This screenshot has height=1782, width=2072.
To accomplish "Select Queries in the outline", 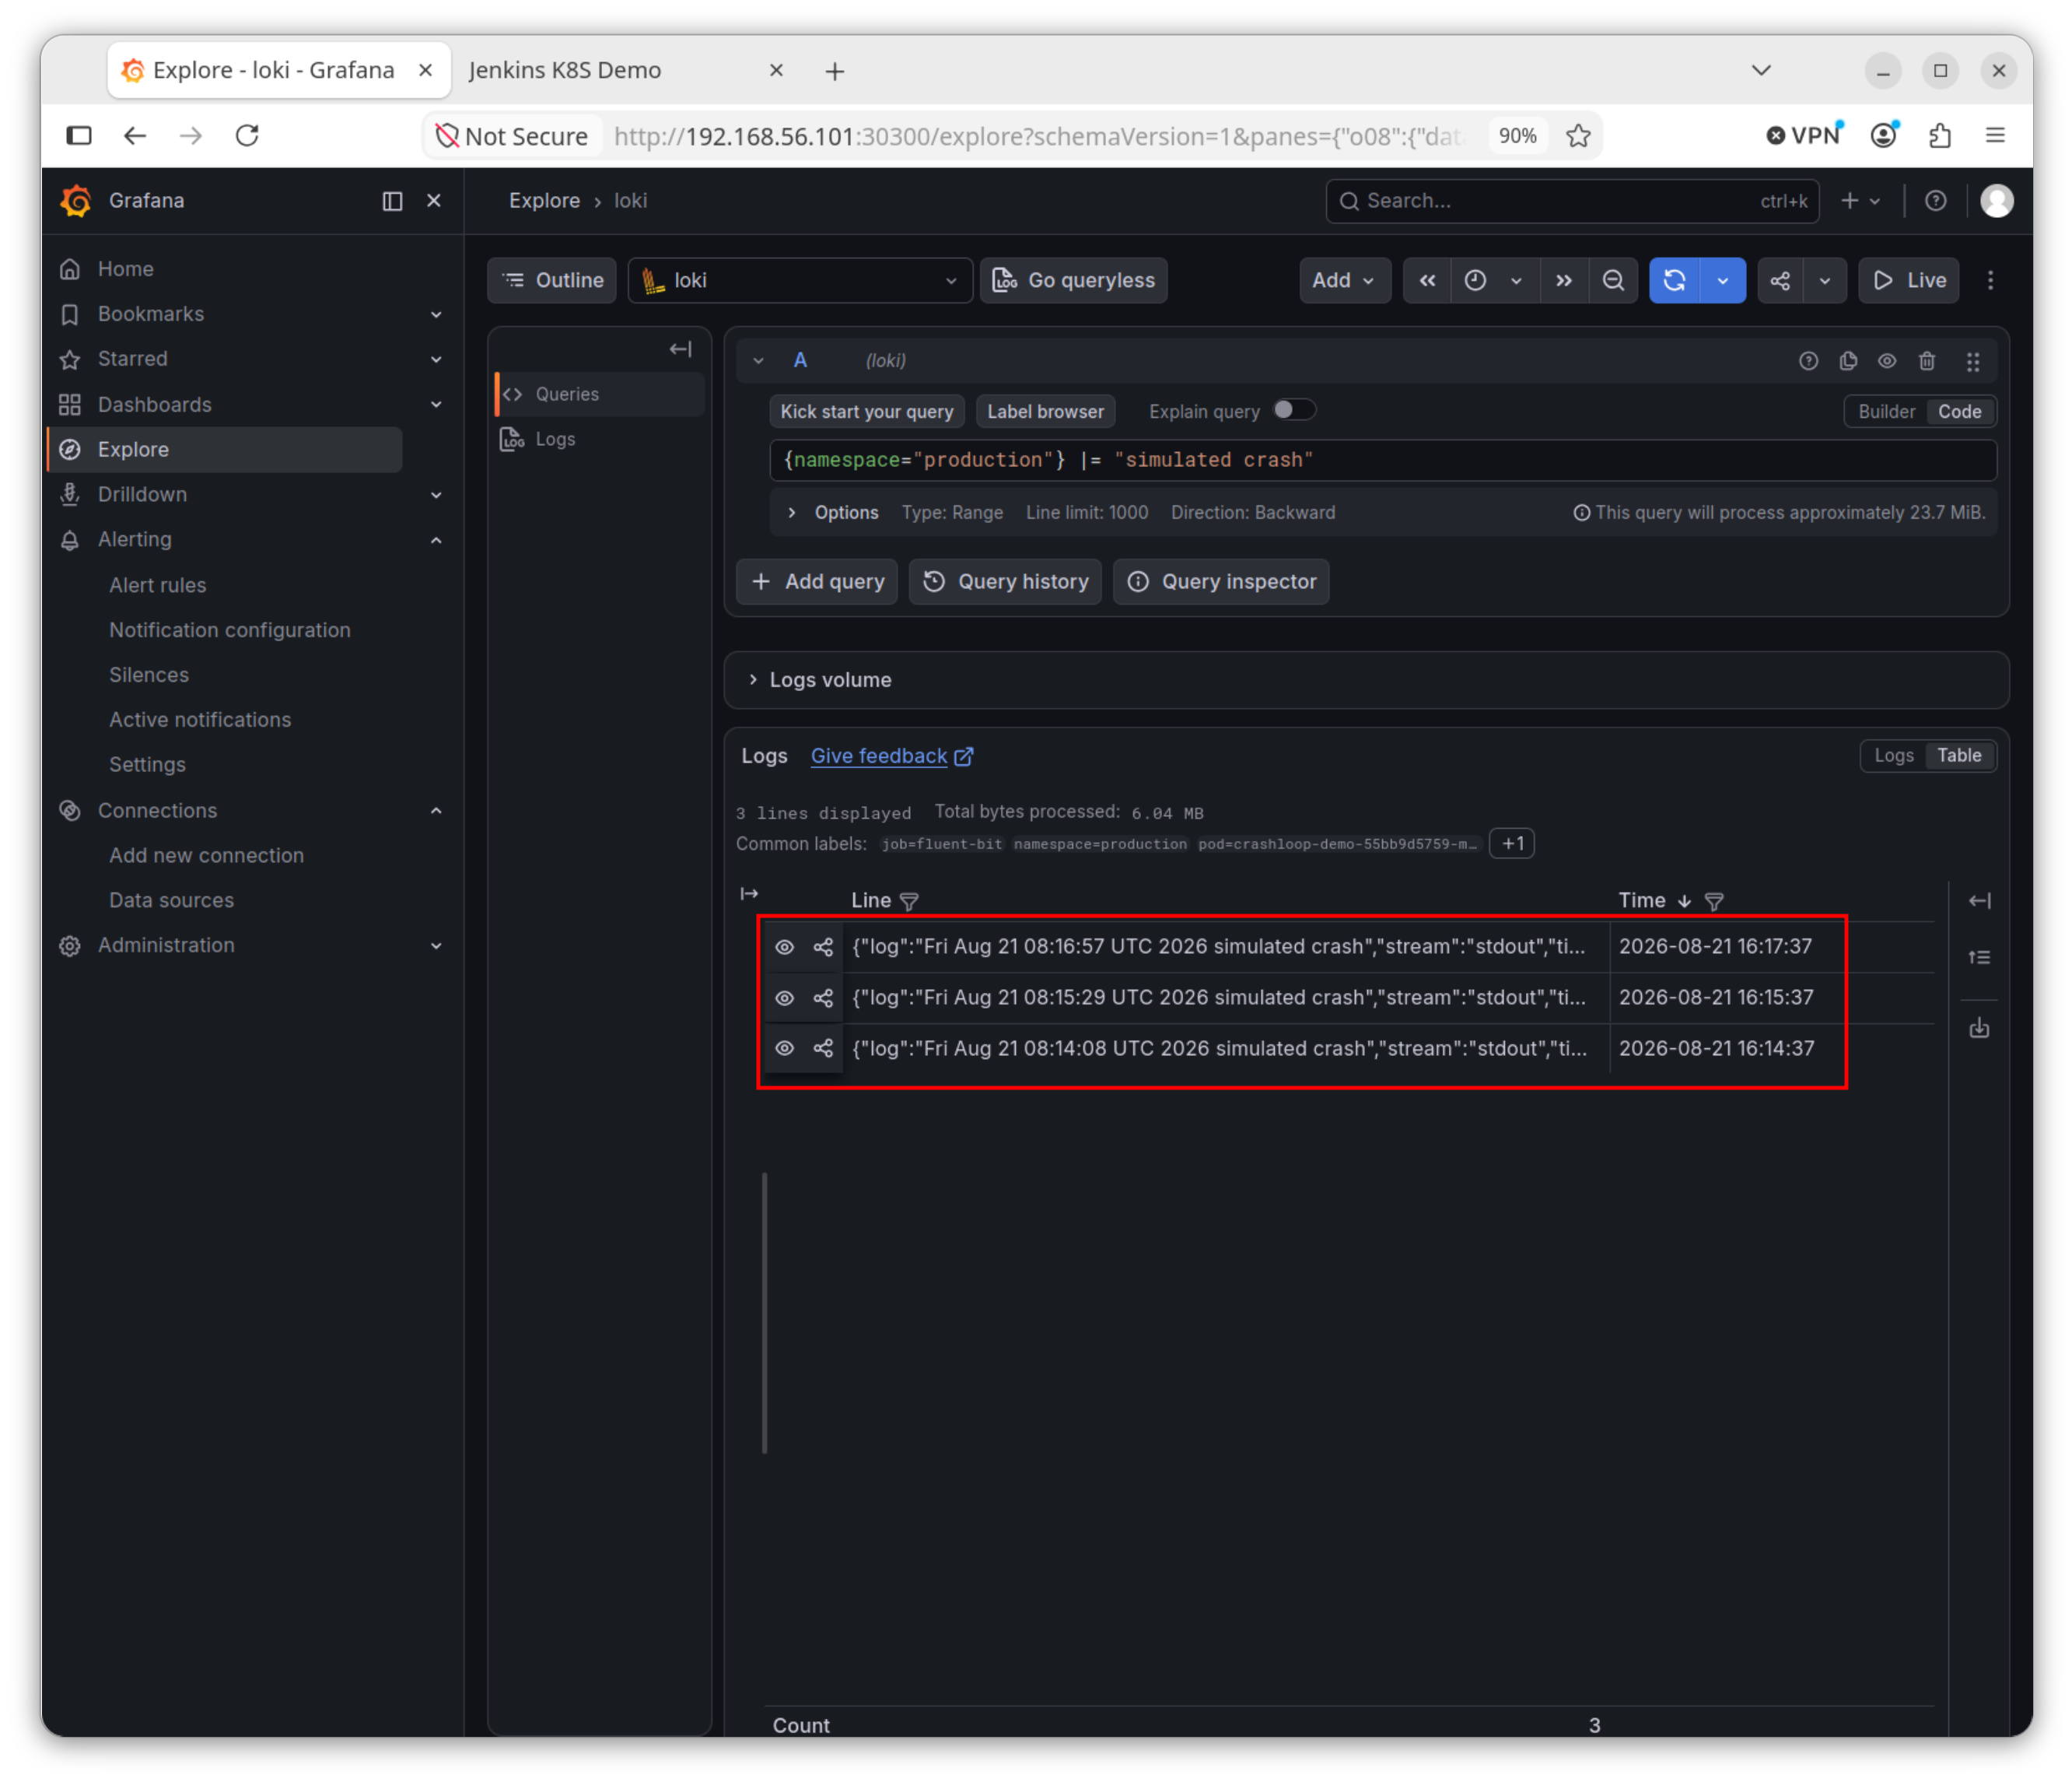I will click(x=600, y=395).
